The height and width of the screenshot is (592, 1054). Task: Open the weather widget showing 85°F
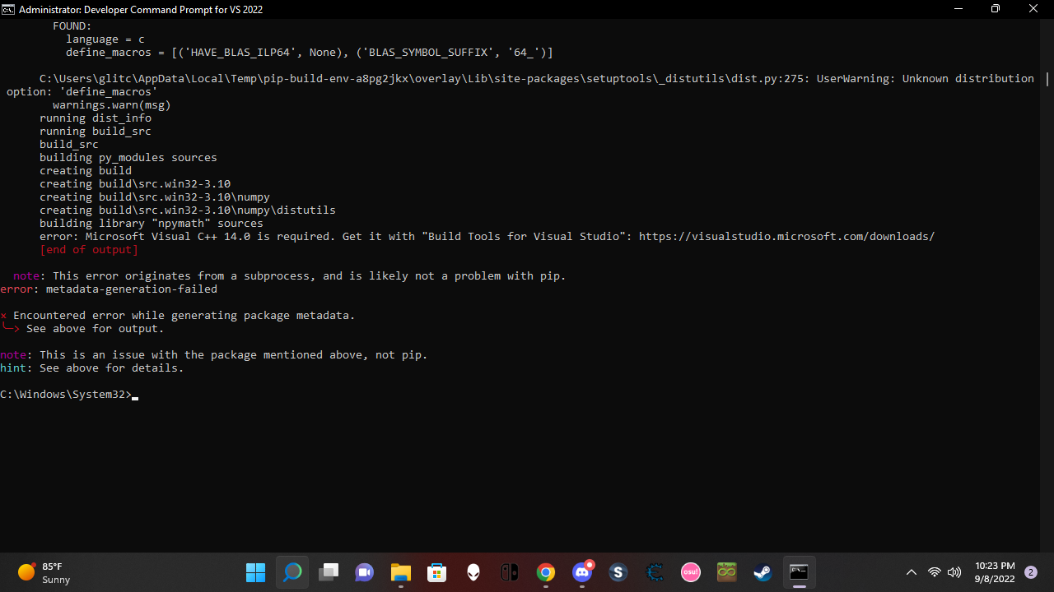pos(44,572)
